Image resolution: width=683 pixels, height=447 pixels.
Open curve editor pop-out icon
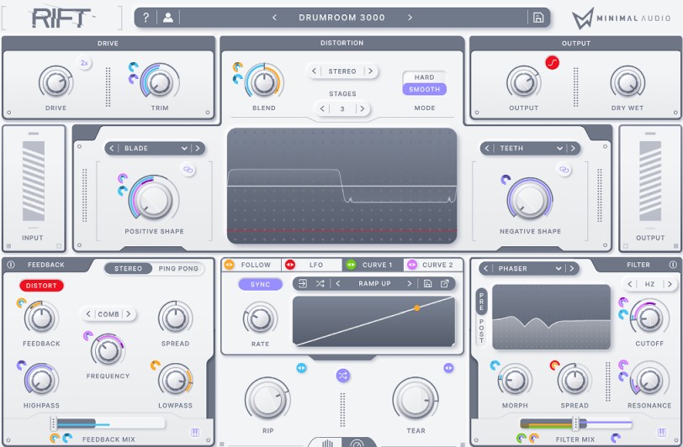pos(445,284)
